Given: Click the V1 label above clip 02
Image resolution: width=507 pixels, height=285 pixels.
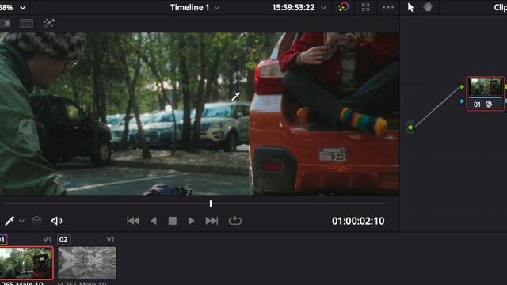Looking at the screenshot, I should tap(110, 239).
